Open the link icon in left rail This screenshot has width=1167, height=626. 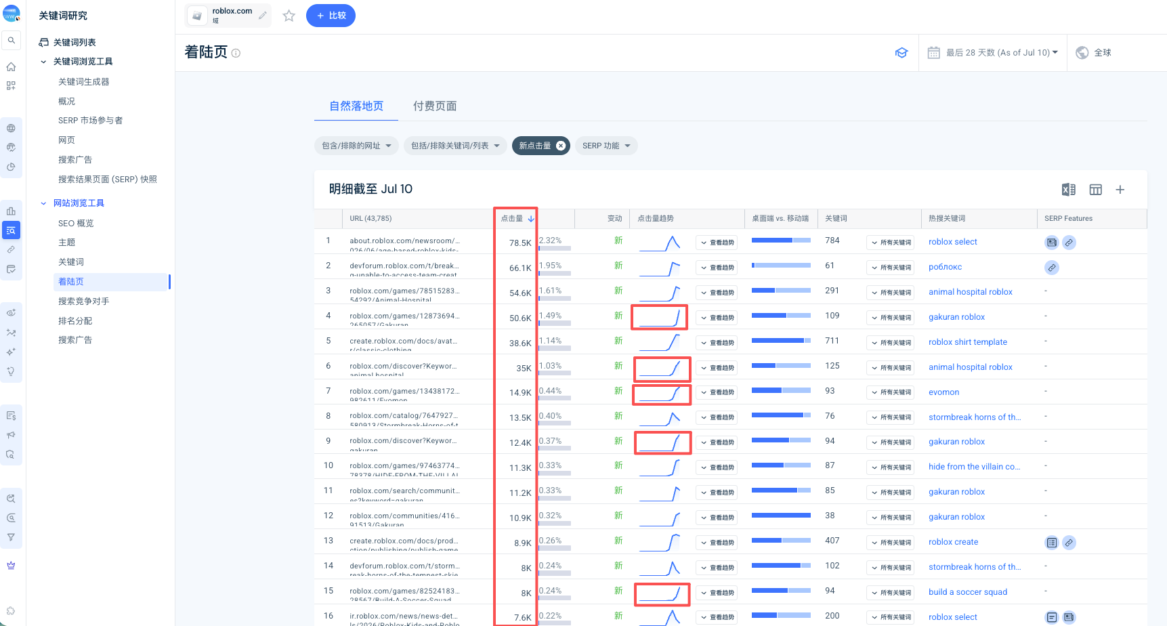click(11, 250)
